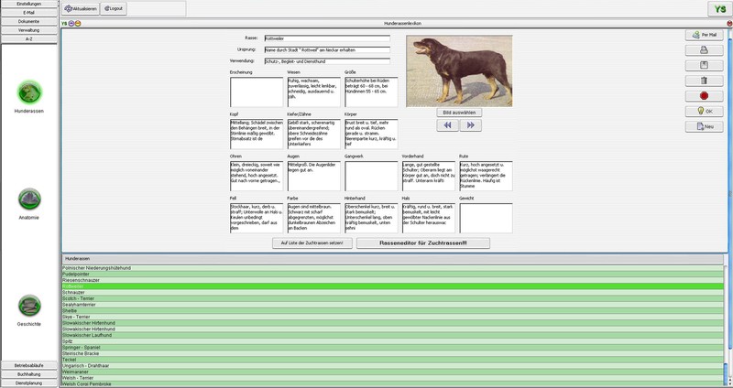Click the Bild auswählen button
The width and height of the screenshot is (733, 388).
459,113
